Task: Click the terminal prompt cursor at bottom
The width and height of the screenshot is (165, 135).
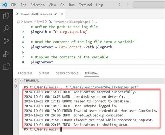Action: coord(61,129)
